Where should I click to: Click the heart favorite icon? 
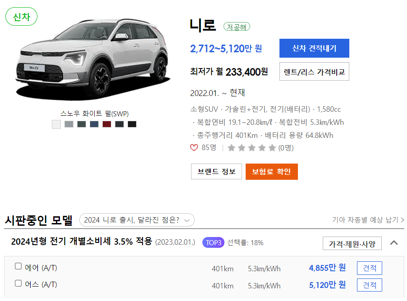pos(194,148)
